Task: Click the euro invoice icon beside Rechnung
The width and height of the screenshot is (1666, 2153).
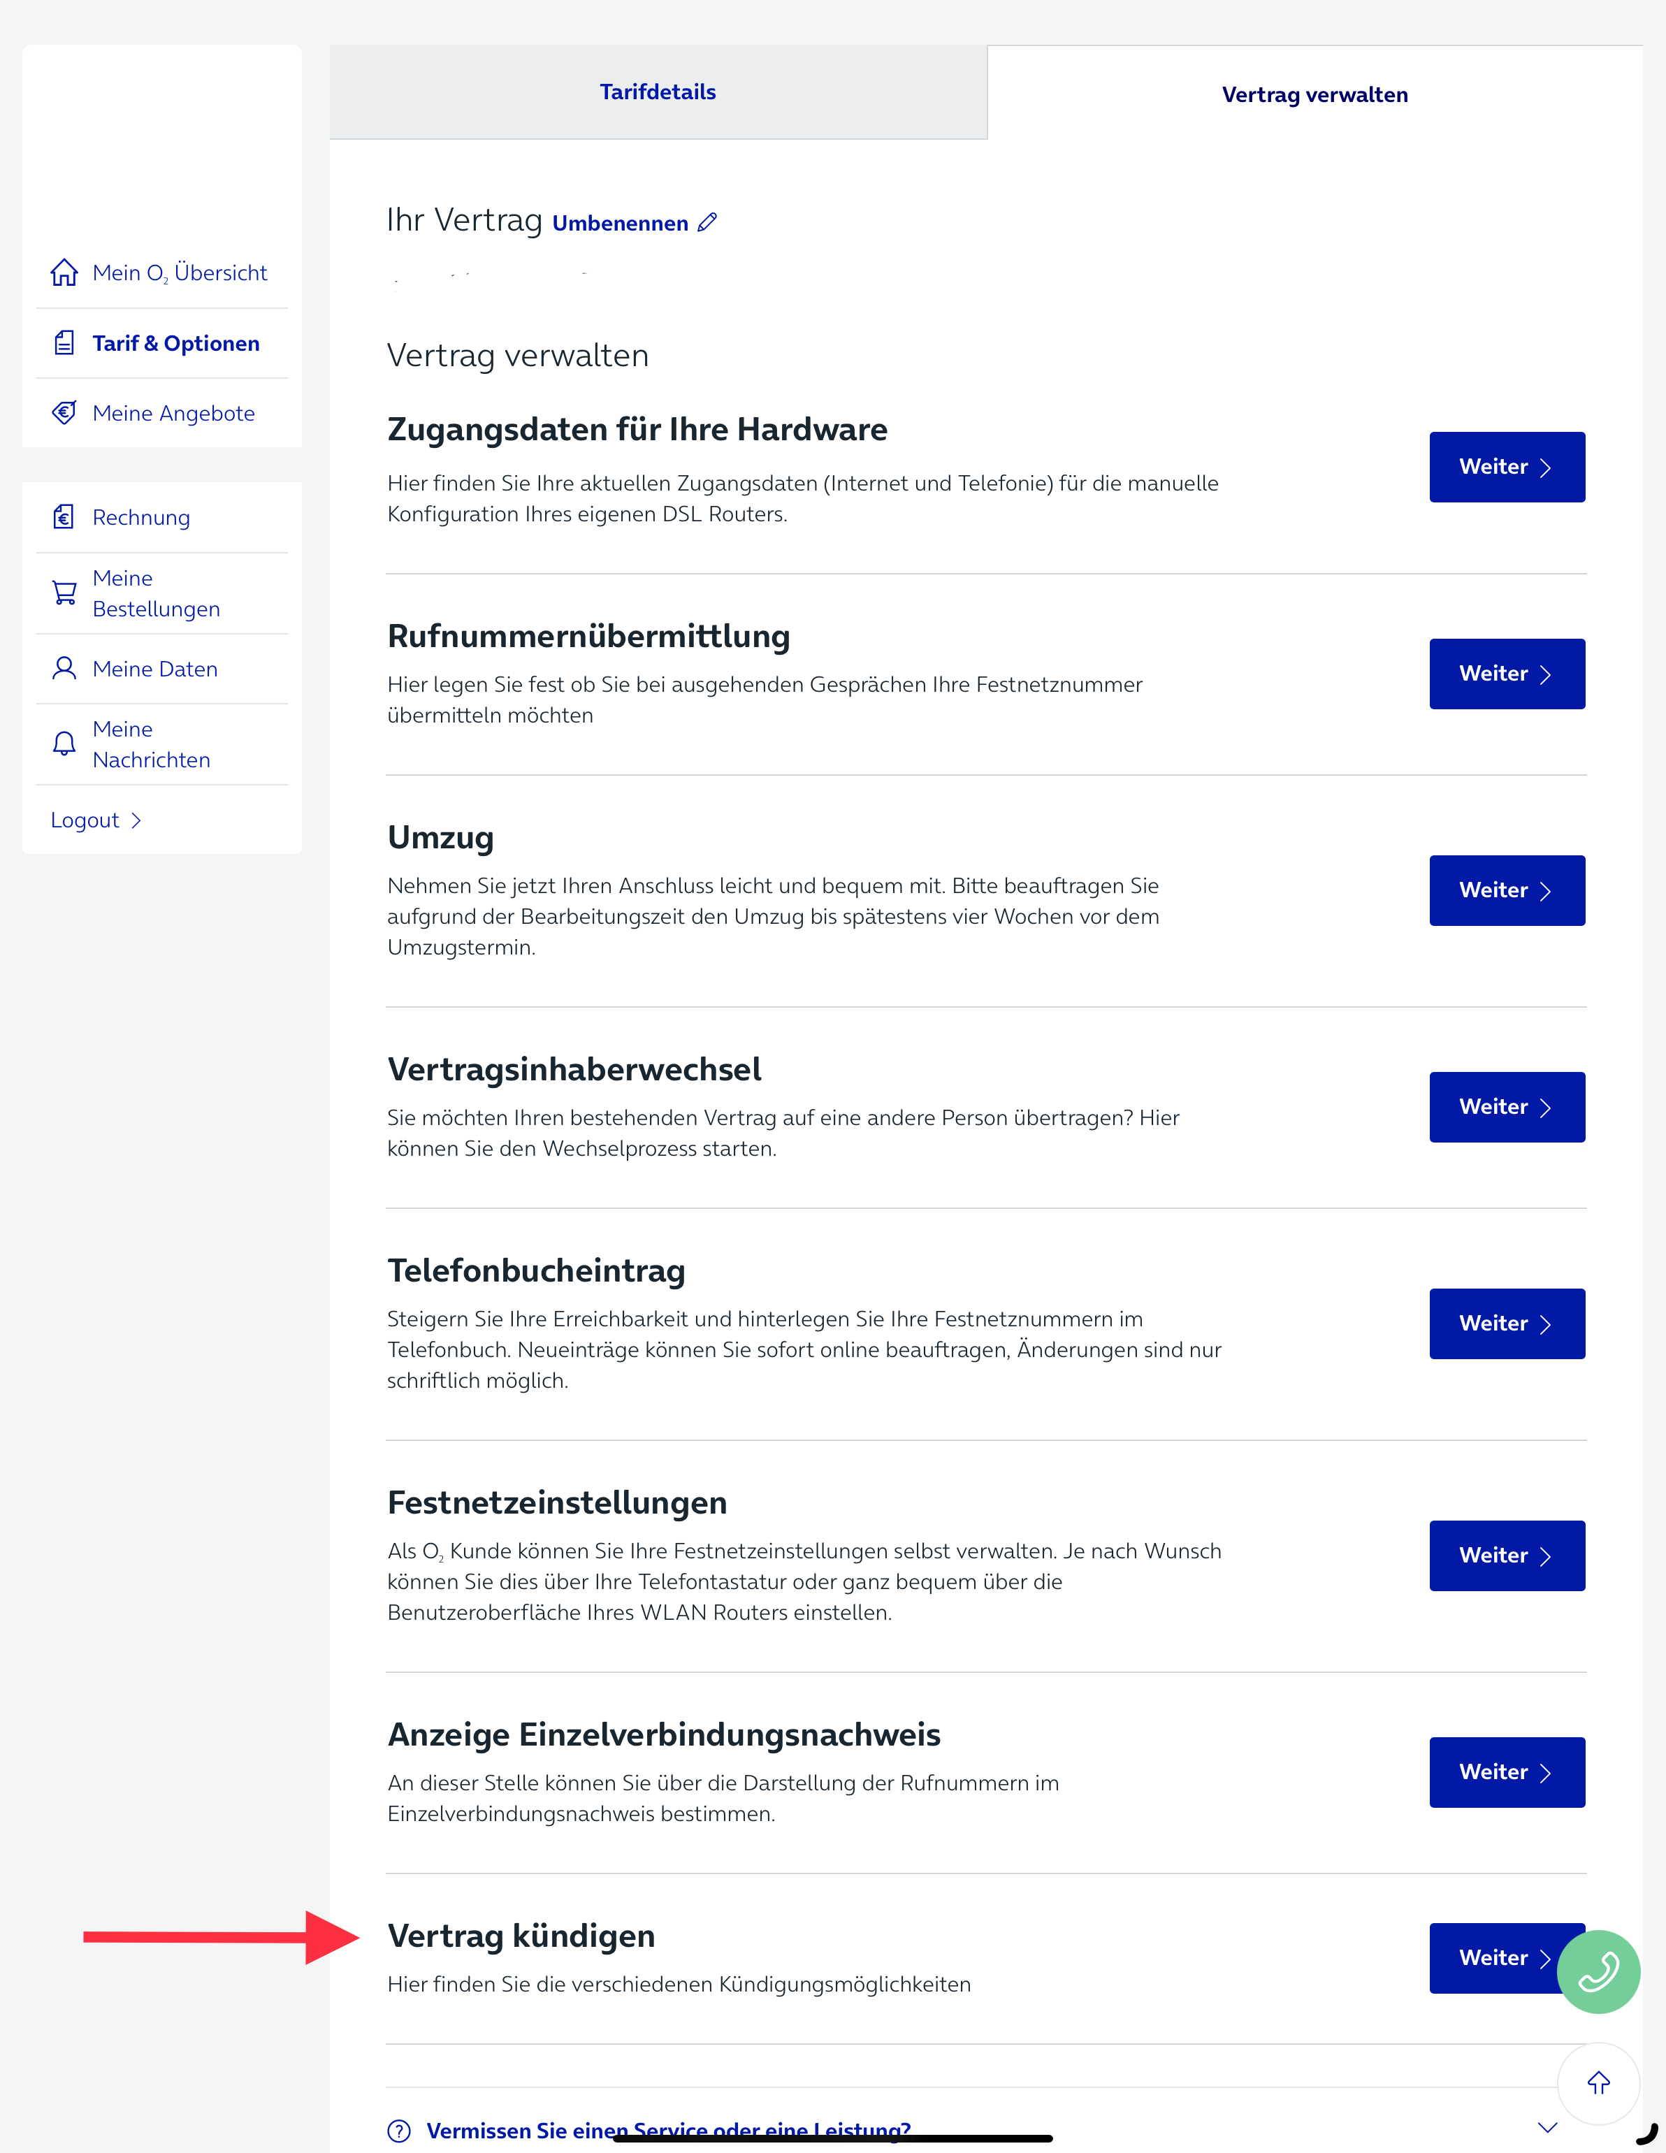Action: pyautogui.click(x=64, y=516)
